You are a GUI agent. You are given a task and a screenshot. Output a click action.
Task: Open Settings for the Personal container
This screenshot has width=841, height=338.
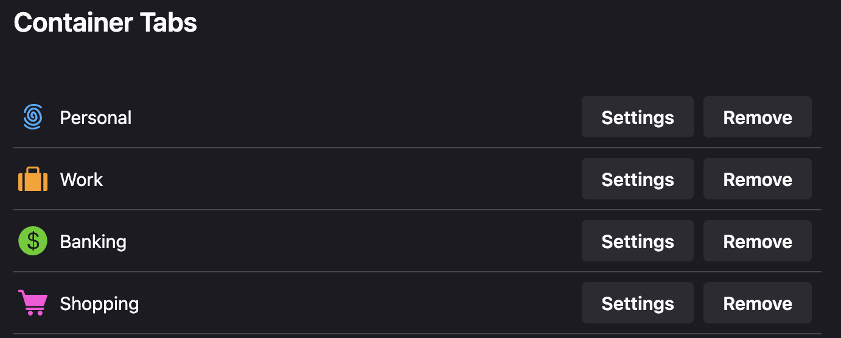[x=637, y=117]
